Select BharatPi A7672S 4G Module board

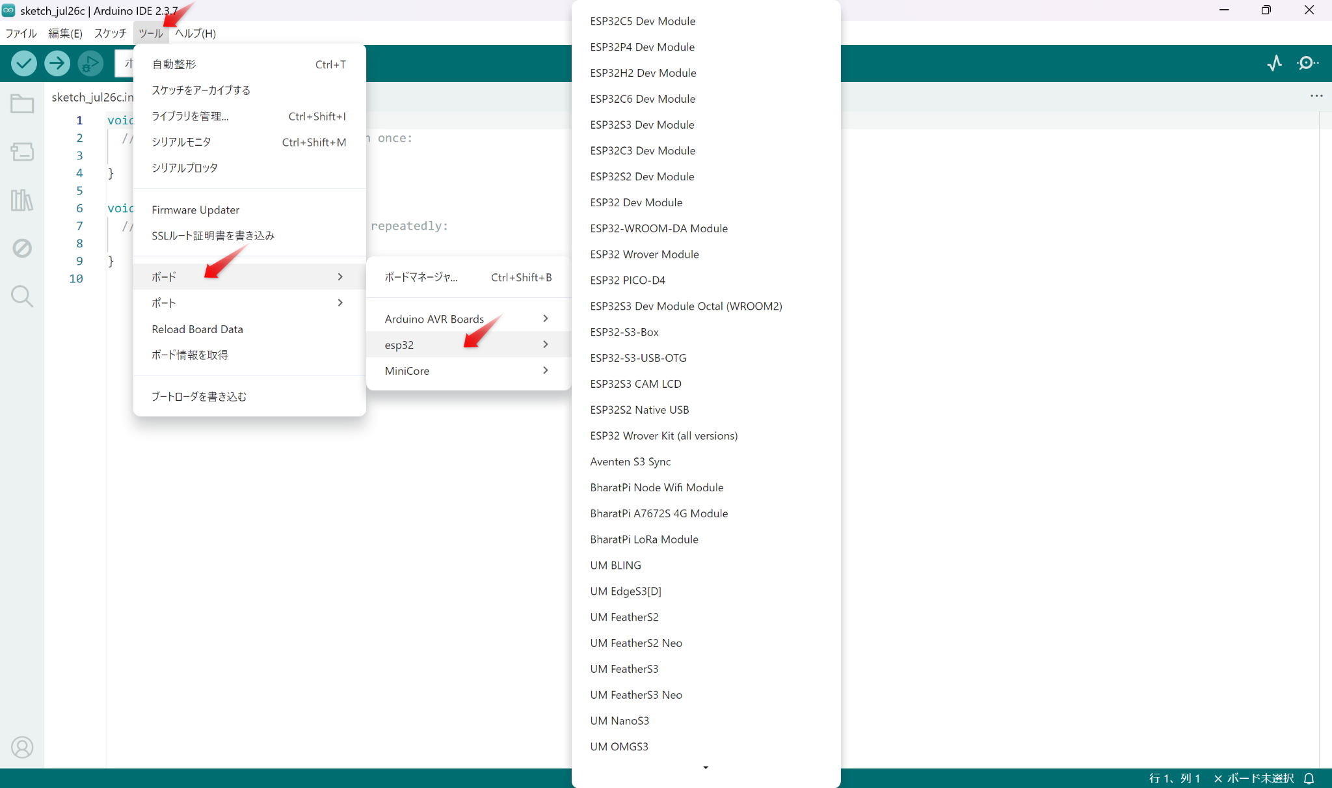point(706,513)
